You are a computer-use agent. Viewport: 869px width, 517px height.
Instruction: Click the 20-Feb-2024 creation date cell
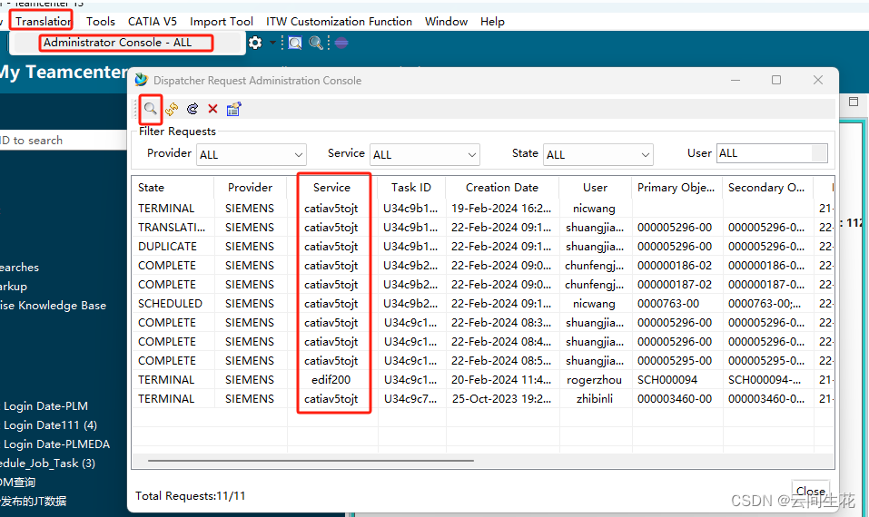point(501,380)
